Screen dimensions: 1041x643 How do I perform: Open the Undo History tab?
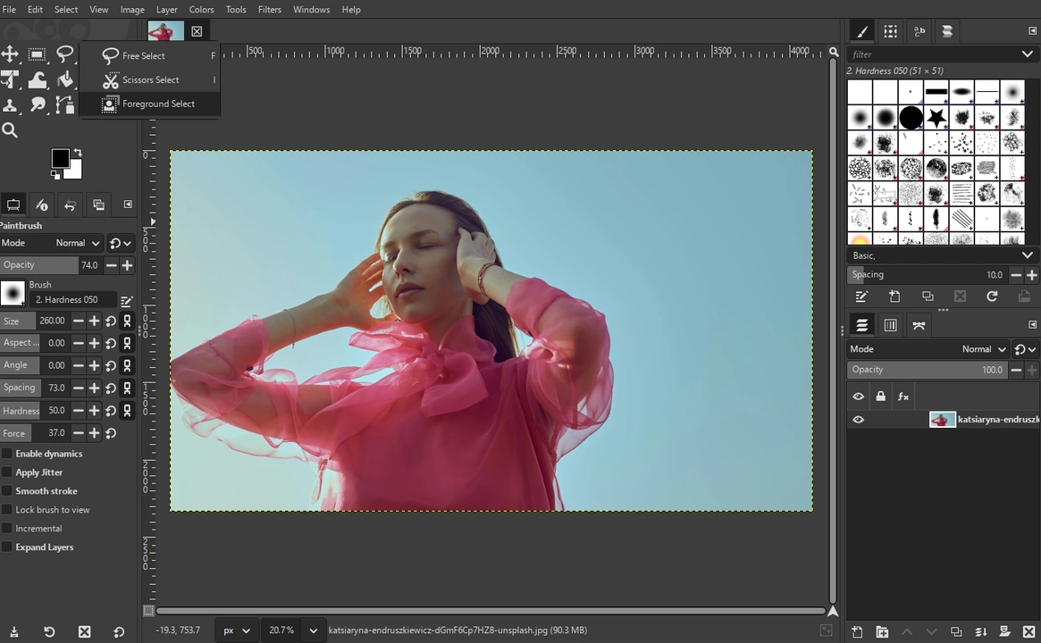70,205
